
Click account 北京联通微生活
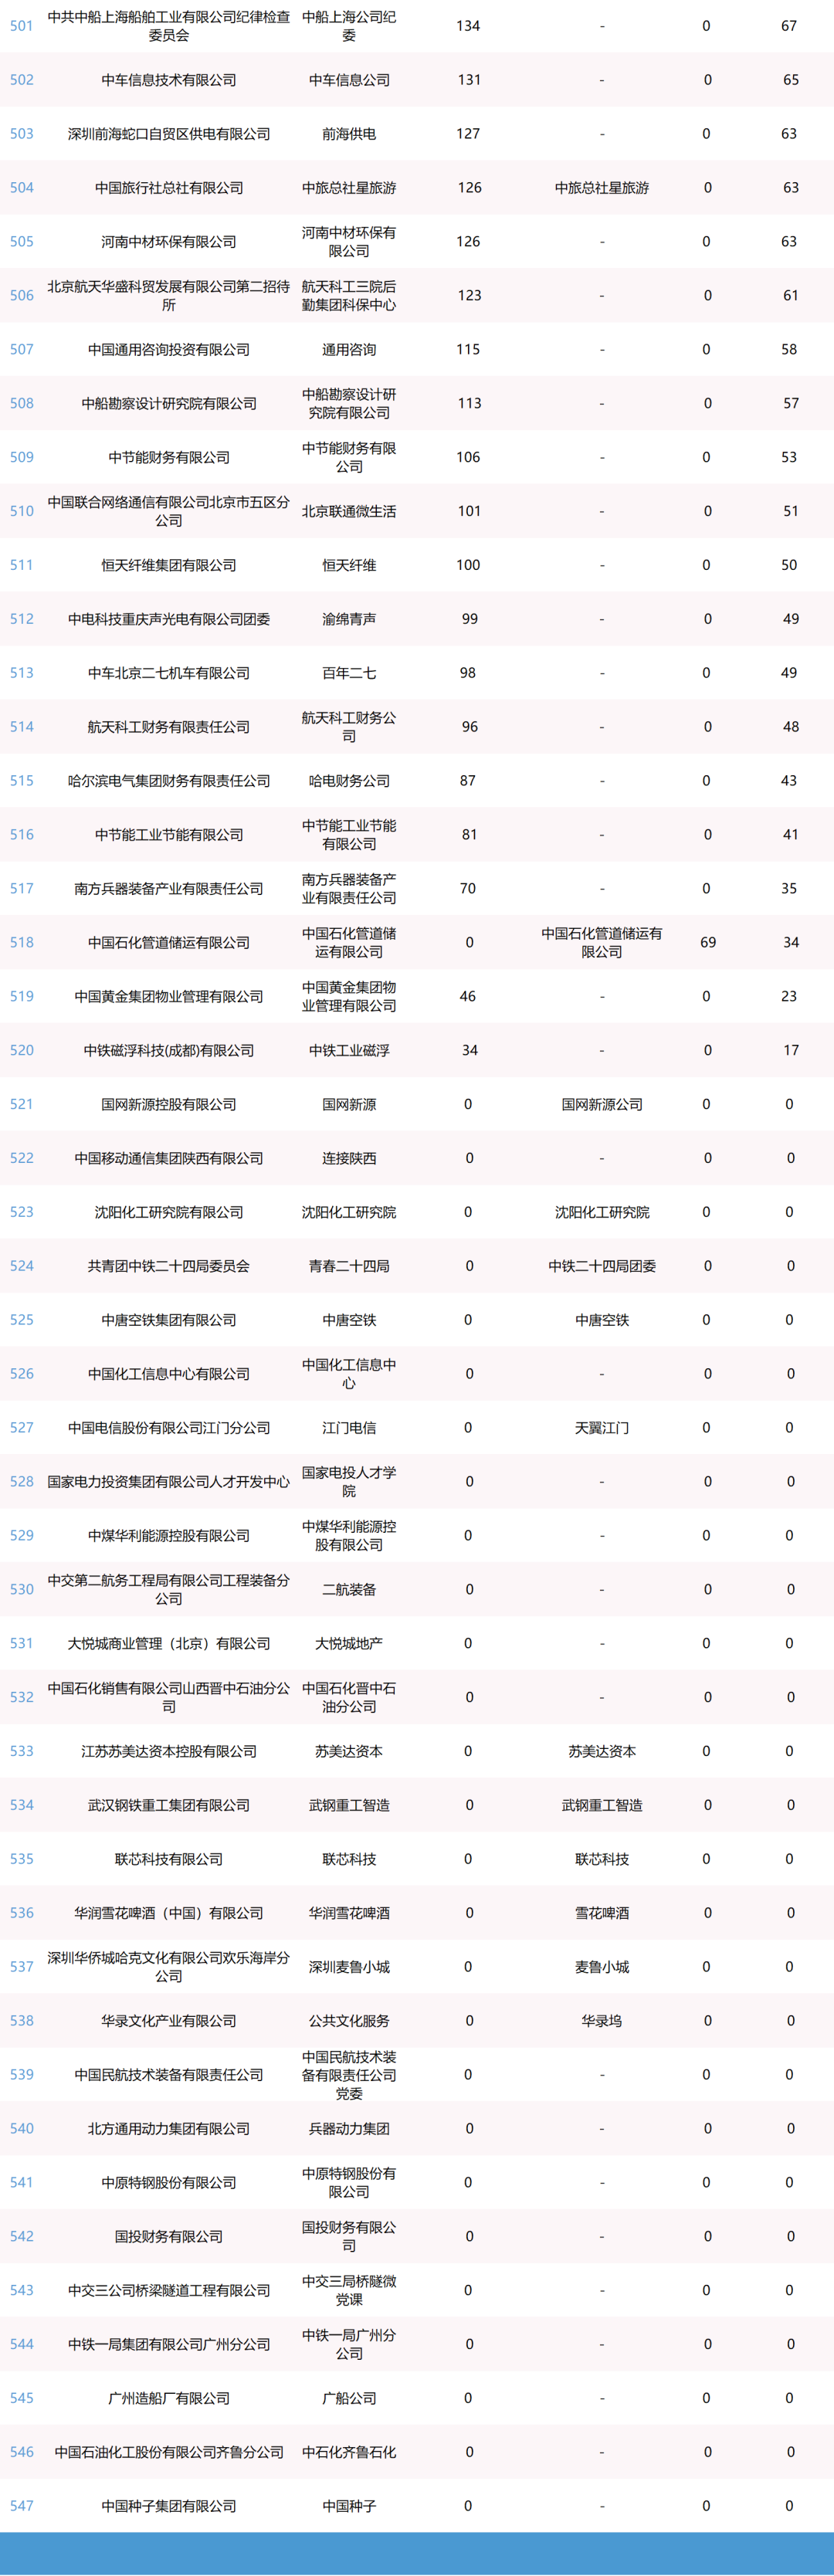coord(349,511)
